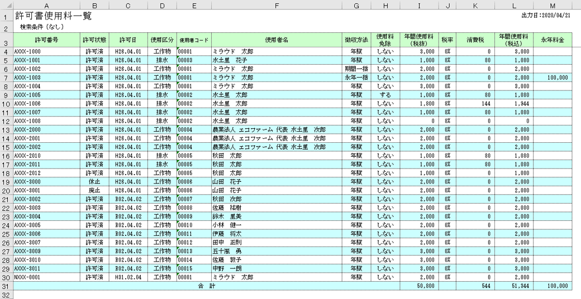Click the 許可状態 header cell
This screenshot has width=581, height=299.
(x=94, y=40)
